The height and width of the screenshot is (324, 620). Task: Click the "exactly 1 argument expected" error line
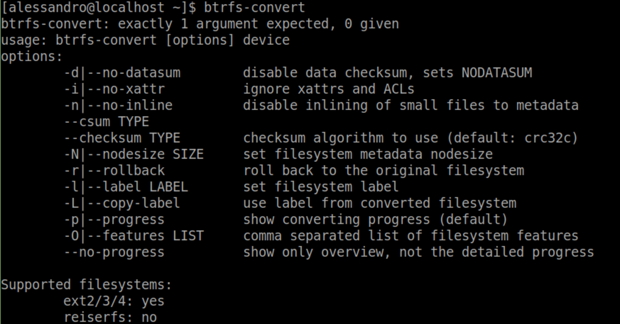[199, 24]
